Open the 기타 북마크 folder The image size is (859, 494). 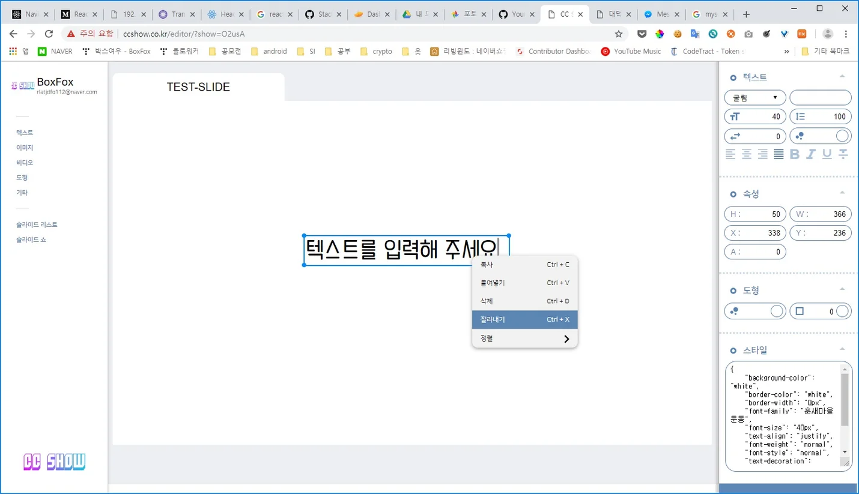click(x=826, y=52)
